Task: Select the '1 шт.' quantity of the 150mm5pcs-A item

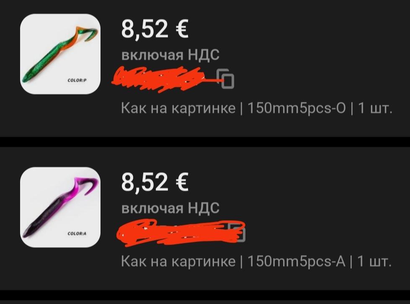Action: [374, 261]
